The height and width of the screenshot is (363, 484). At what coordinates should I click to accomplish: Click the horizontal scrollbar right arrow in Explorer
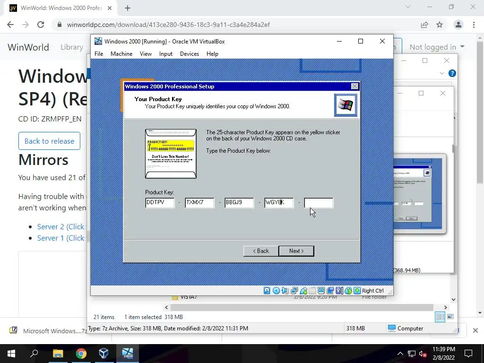445,307
